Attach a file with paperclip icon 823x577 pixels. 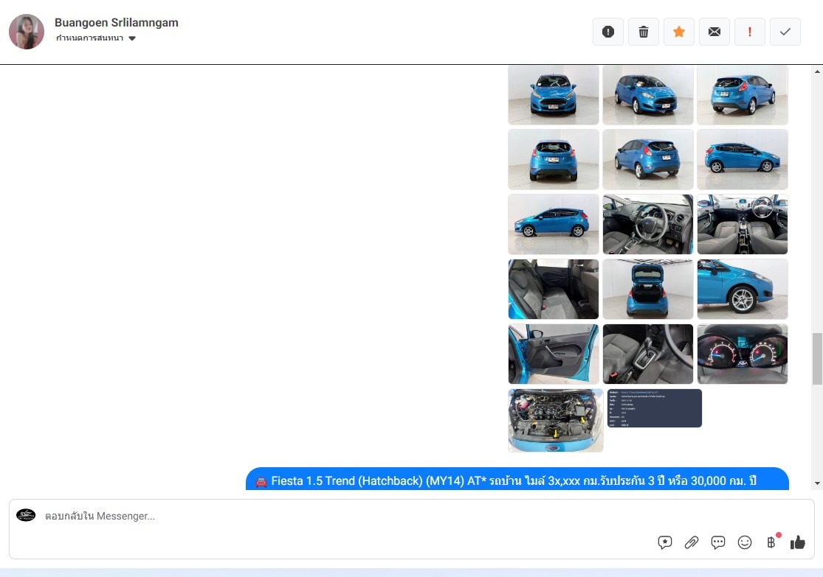tap(692, 542)
